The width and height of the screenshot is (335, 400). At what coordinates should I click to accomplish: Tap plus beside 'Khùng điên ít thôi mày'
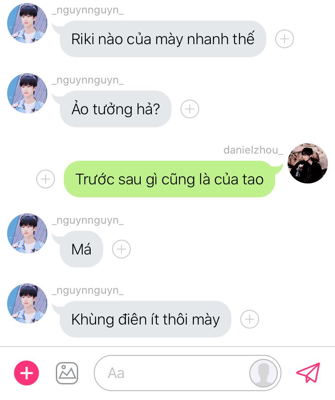(250, 319)
